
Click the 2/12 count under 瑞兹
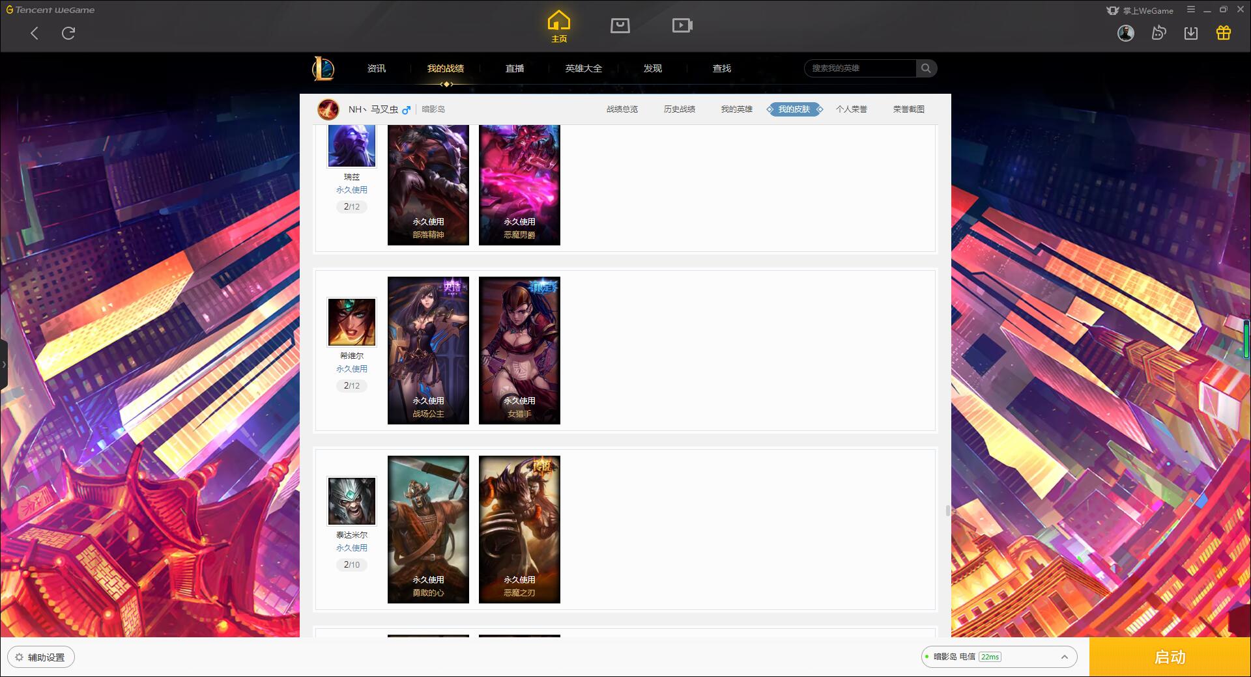(x=352, y=207)
